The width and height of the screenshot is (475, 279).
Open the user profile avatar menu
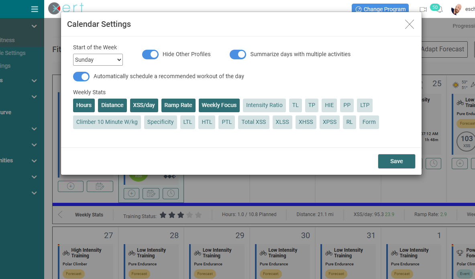click(x=456, y=9)
